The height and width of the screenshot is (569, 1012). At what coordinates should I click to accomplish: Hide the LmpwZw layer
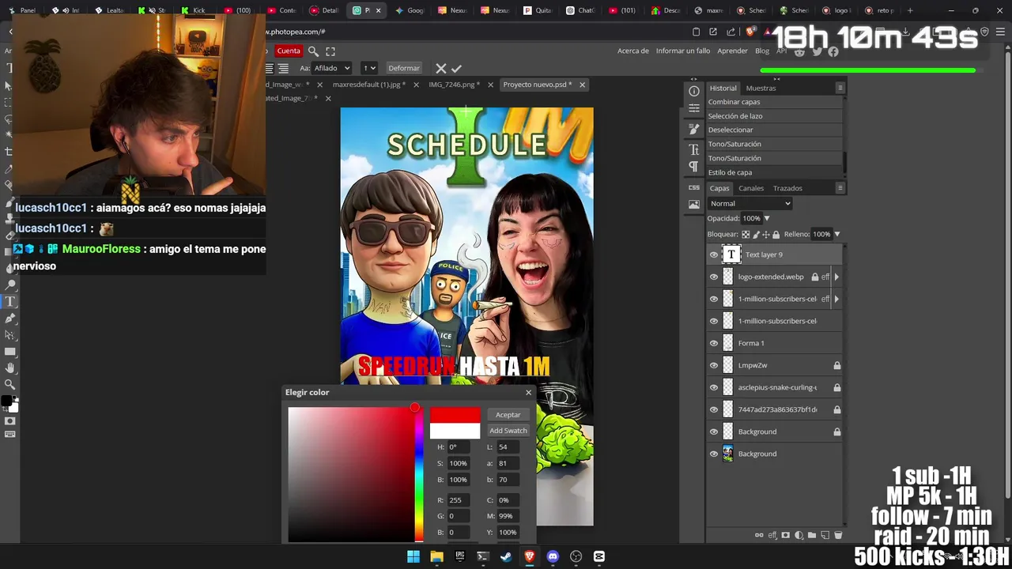click(714, 365)
